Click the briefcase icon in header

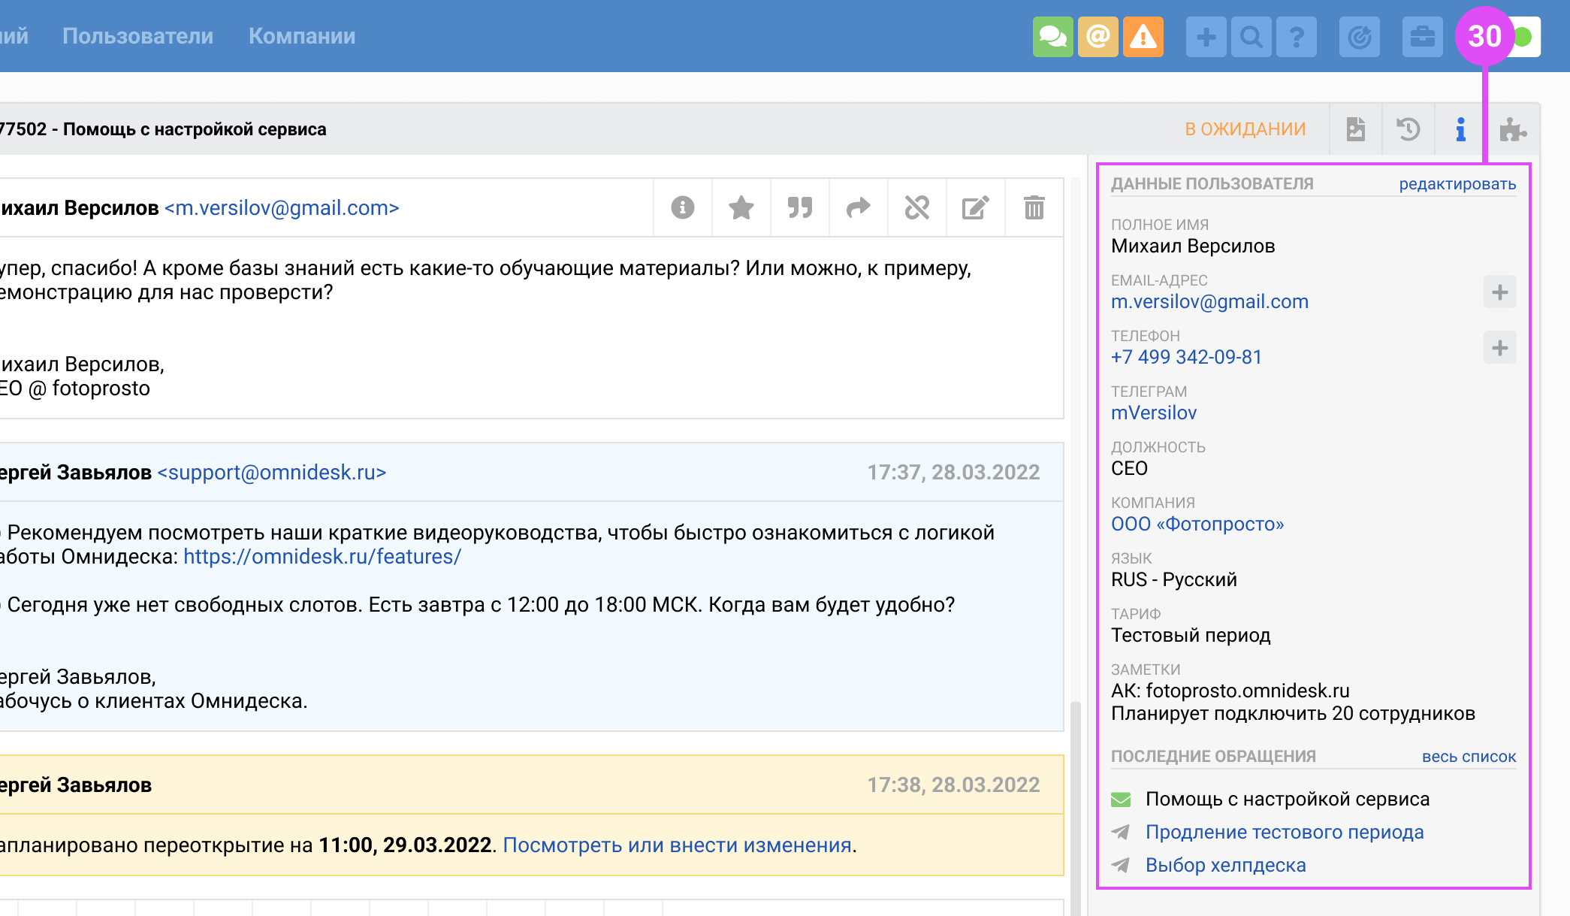pos(1422,37)
